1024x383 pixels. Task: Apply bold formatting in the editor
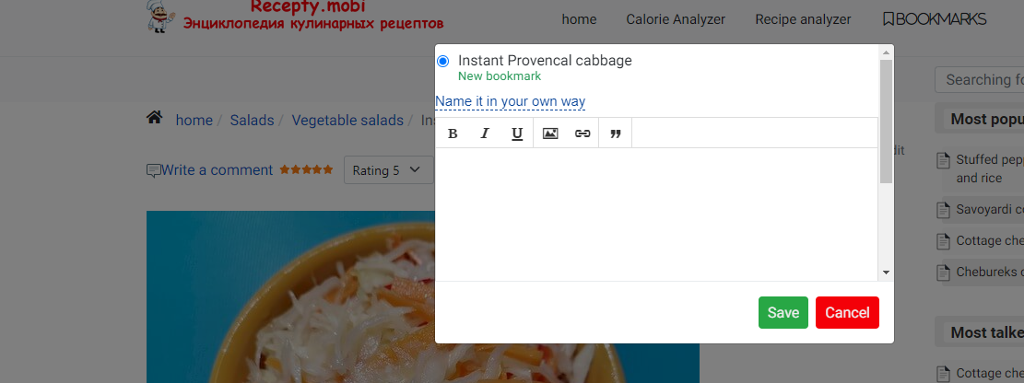pyautogui.click(x=453, y=133)
